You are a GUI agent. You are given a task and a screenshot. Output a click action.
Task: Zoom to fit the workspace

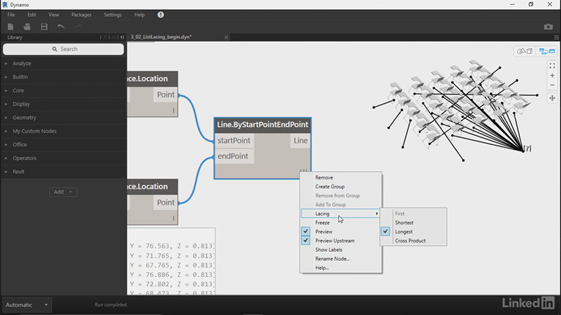552,66
